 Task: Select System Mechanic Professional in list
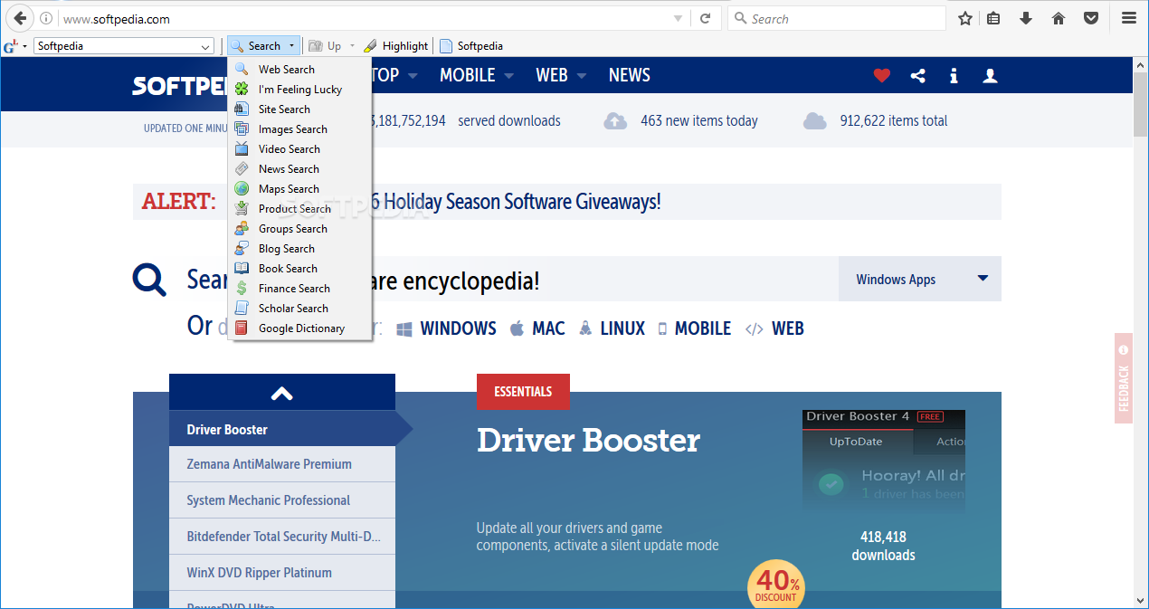(282, 500)
